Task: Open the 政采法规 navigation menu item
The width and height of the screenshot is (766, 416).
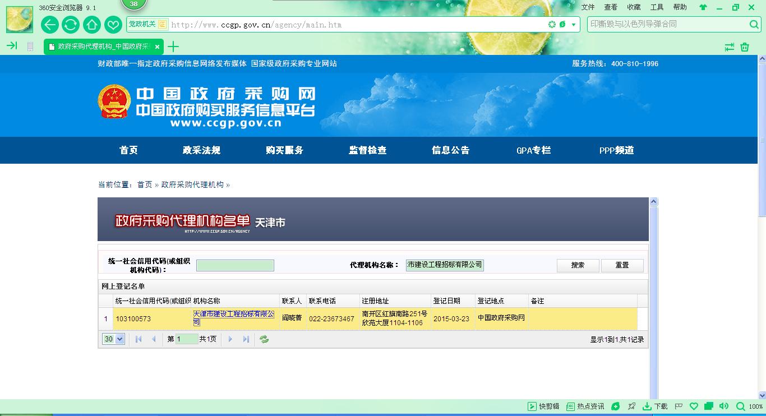Action: coord(201,150)
